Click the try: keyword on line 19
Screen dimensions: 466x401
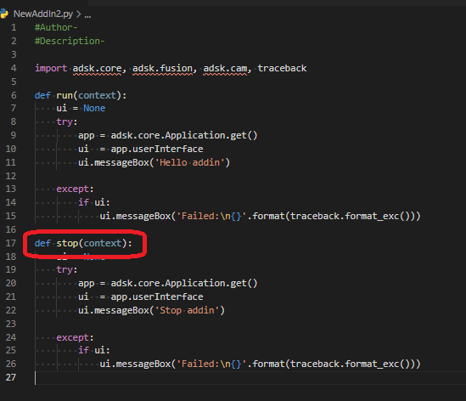coord(67,270)
